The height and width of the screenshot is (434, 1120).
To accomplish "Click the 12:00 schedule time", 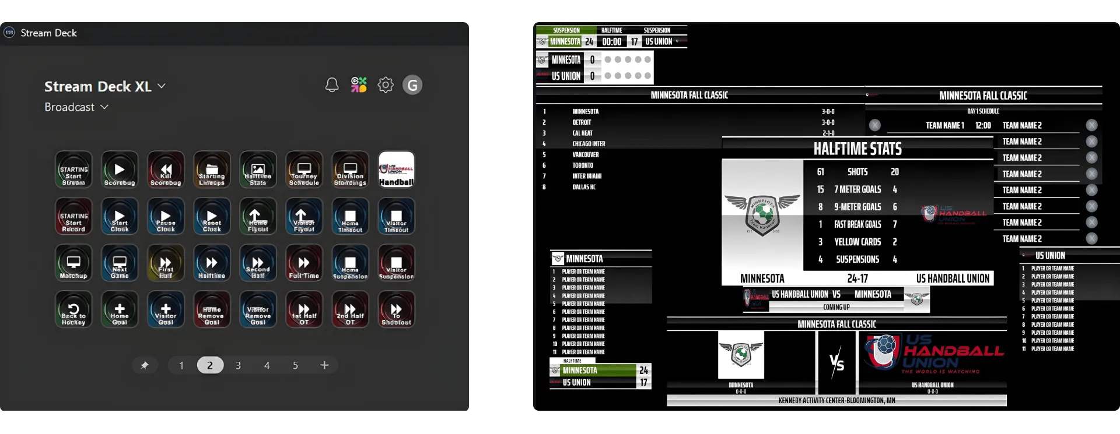I will [983, 125].
